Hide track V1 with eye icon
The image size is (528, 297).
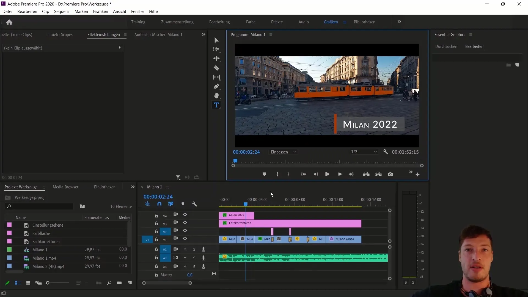[x=185, y=238]
